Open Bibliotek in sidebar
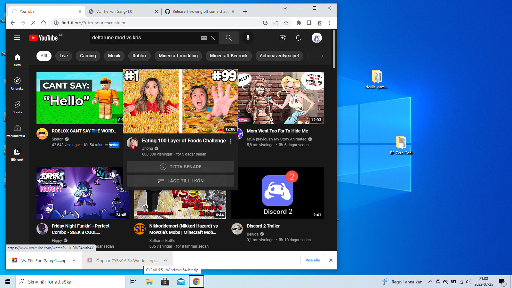This screenshot has height=288, width=512. tap(17, 155)
